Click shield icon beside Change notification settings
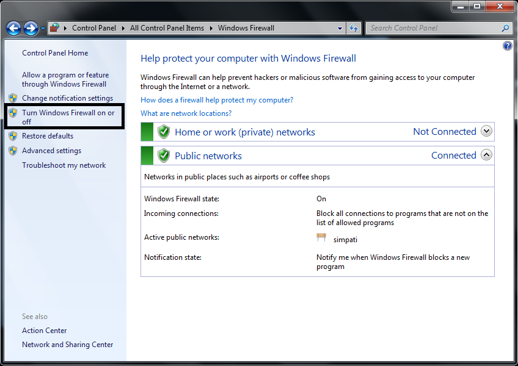 coord(13,98)
